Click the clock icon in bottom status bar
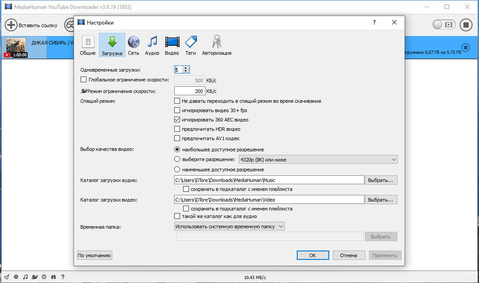Screen dimensions: 479x283 click(44, 277)
